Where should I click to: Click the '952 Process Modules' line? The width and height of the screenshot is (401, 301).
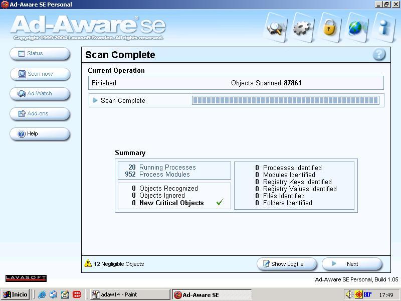click(x=157, y=174)
